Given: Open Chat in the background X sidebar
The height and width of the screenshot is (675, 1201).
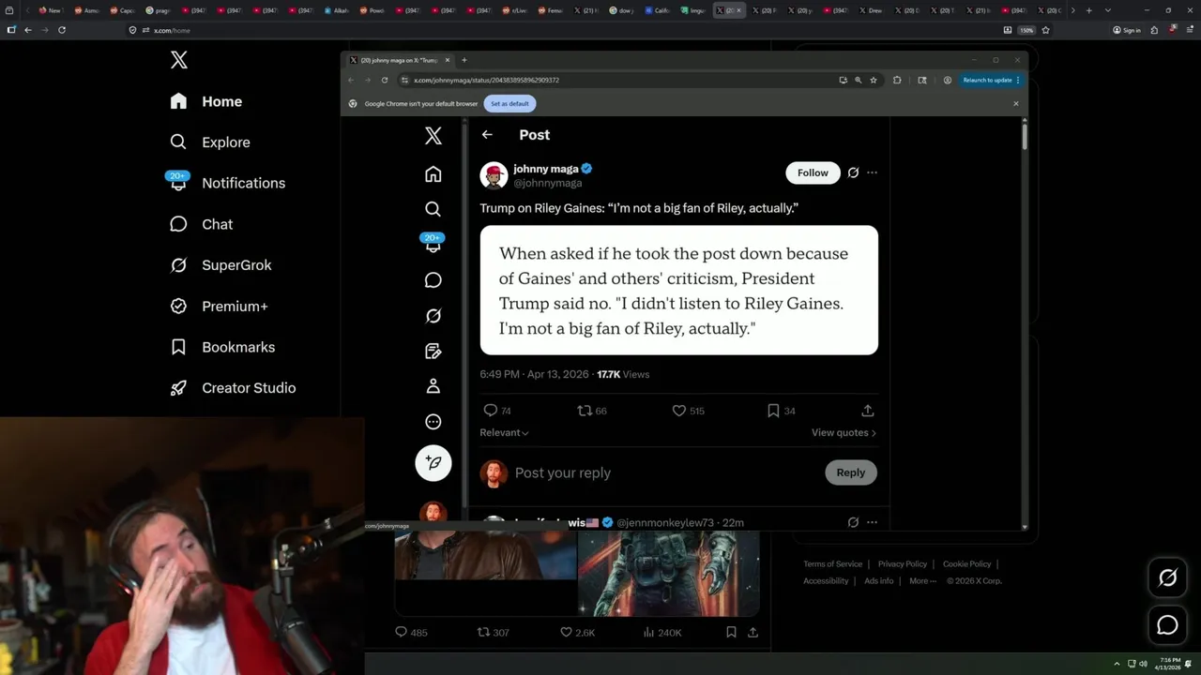Looking at the screenshot, I should [201, 224].
